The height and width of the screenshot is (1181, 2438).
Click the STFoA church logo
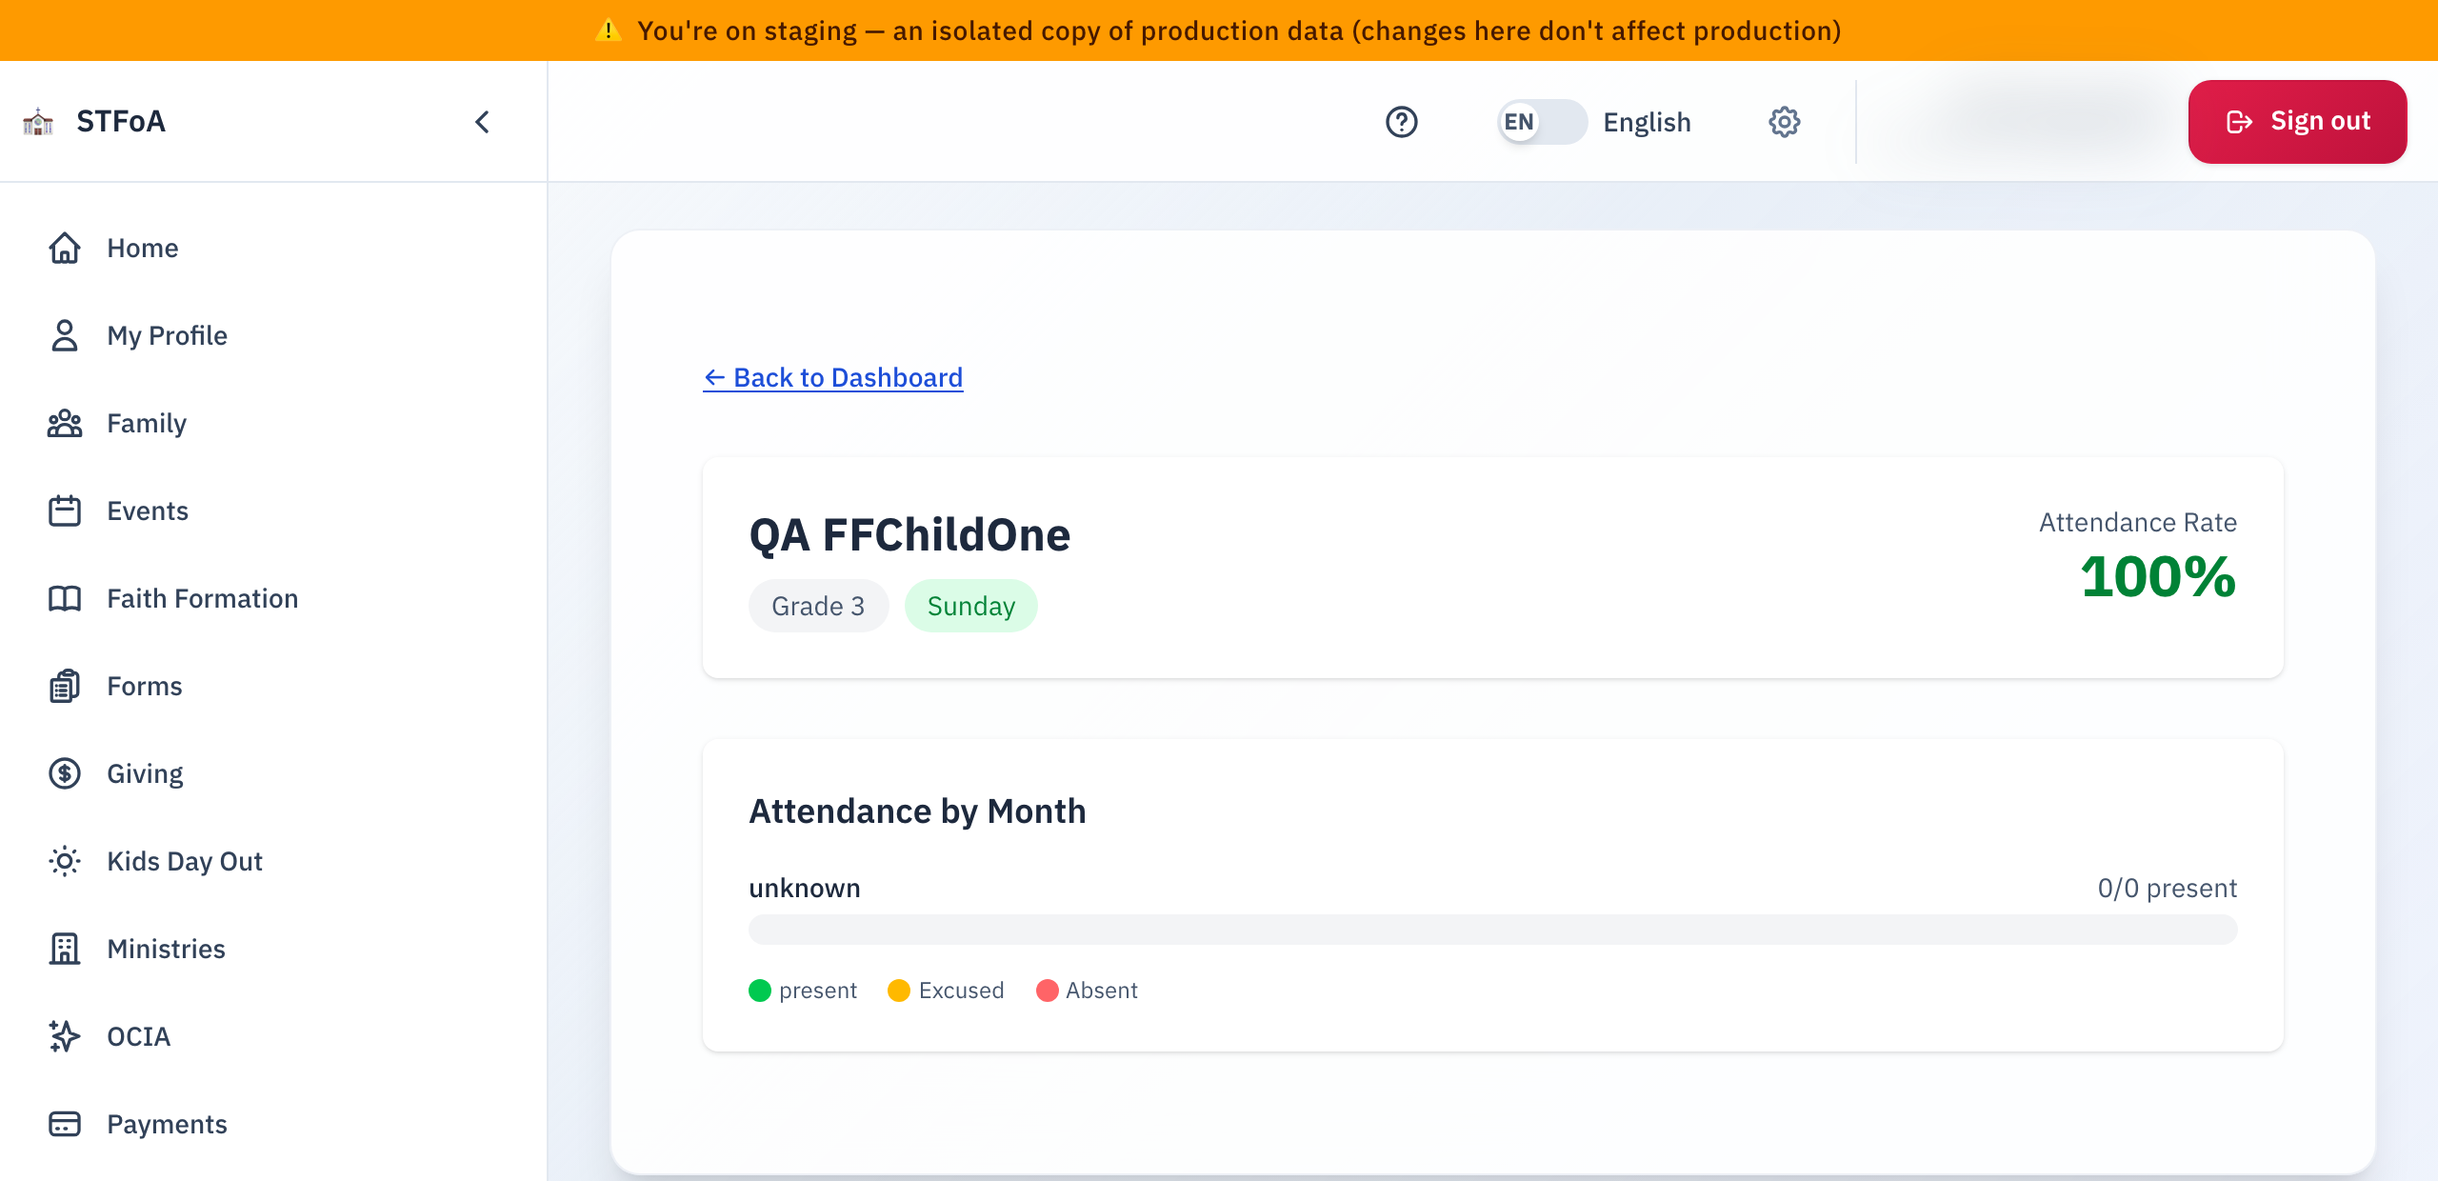click(38, 122)
